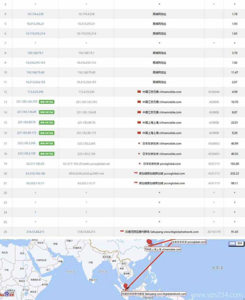This screenshot has width=245, height=300.
Task: Click the red map marker near Tokyo
Action: coord(149,242)
